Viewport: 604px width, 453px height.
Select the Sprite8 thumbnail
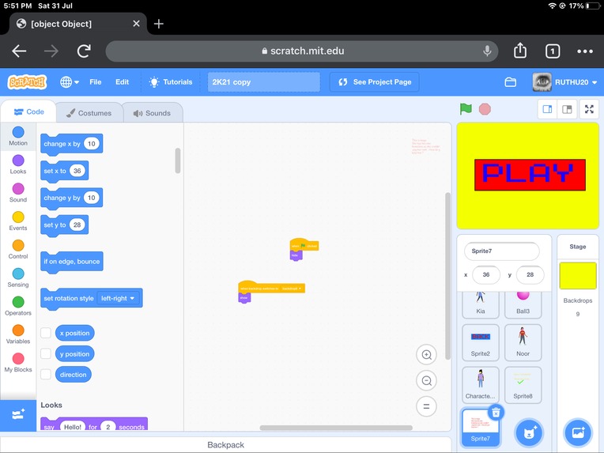(523, 385)
